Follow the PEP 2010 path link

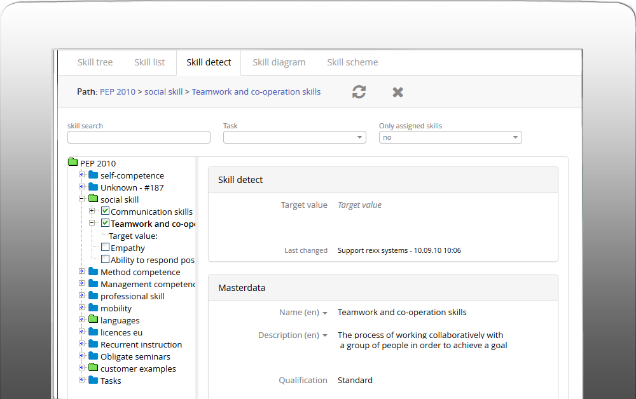118,92
